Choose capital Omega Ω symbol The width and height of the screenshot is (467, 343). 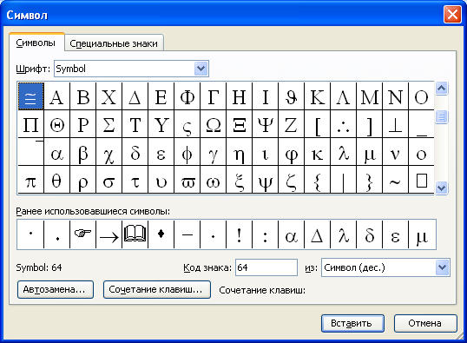[x=214, y=124]
